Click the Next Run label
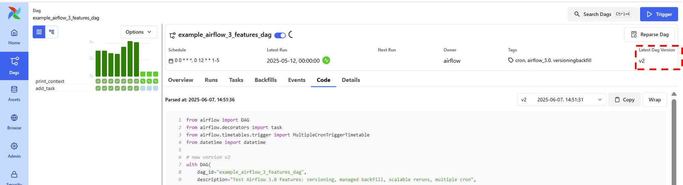 387,50
